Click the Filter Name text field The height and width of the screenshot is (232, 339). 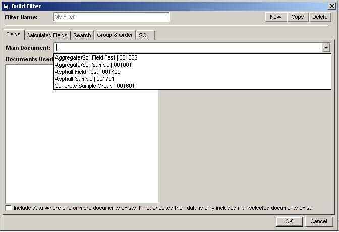(x=111, y=17)
